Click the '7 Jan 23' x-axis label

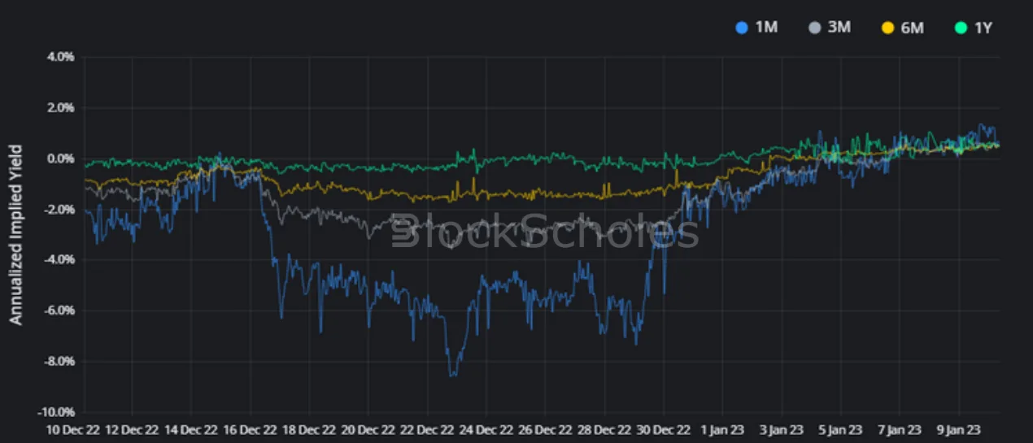coord(900,430)
